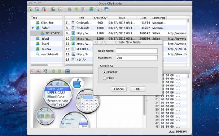
Task: Click the blue stacked windows toolbar icon
Action: [107, 9]
